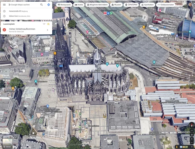
Task: Open purple parking pin Tiefgarage am Dom
Action: pos(152,129)
